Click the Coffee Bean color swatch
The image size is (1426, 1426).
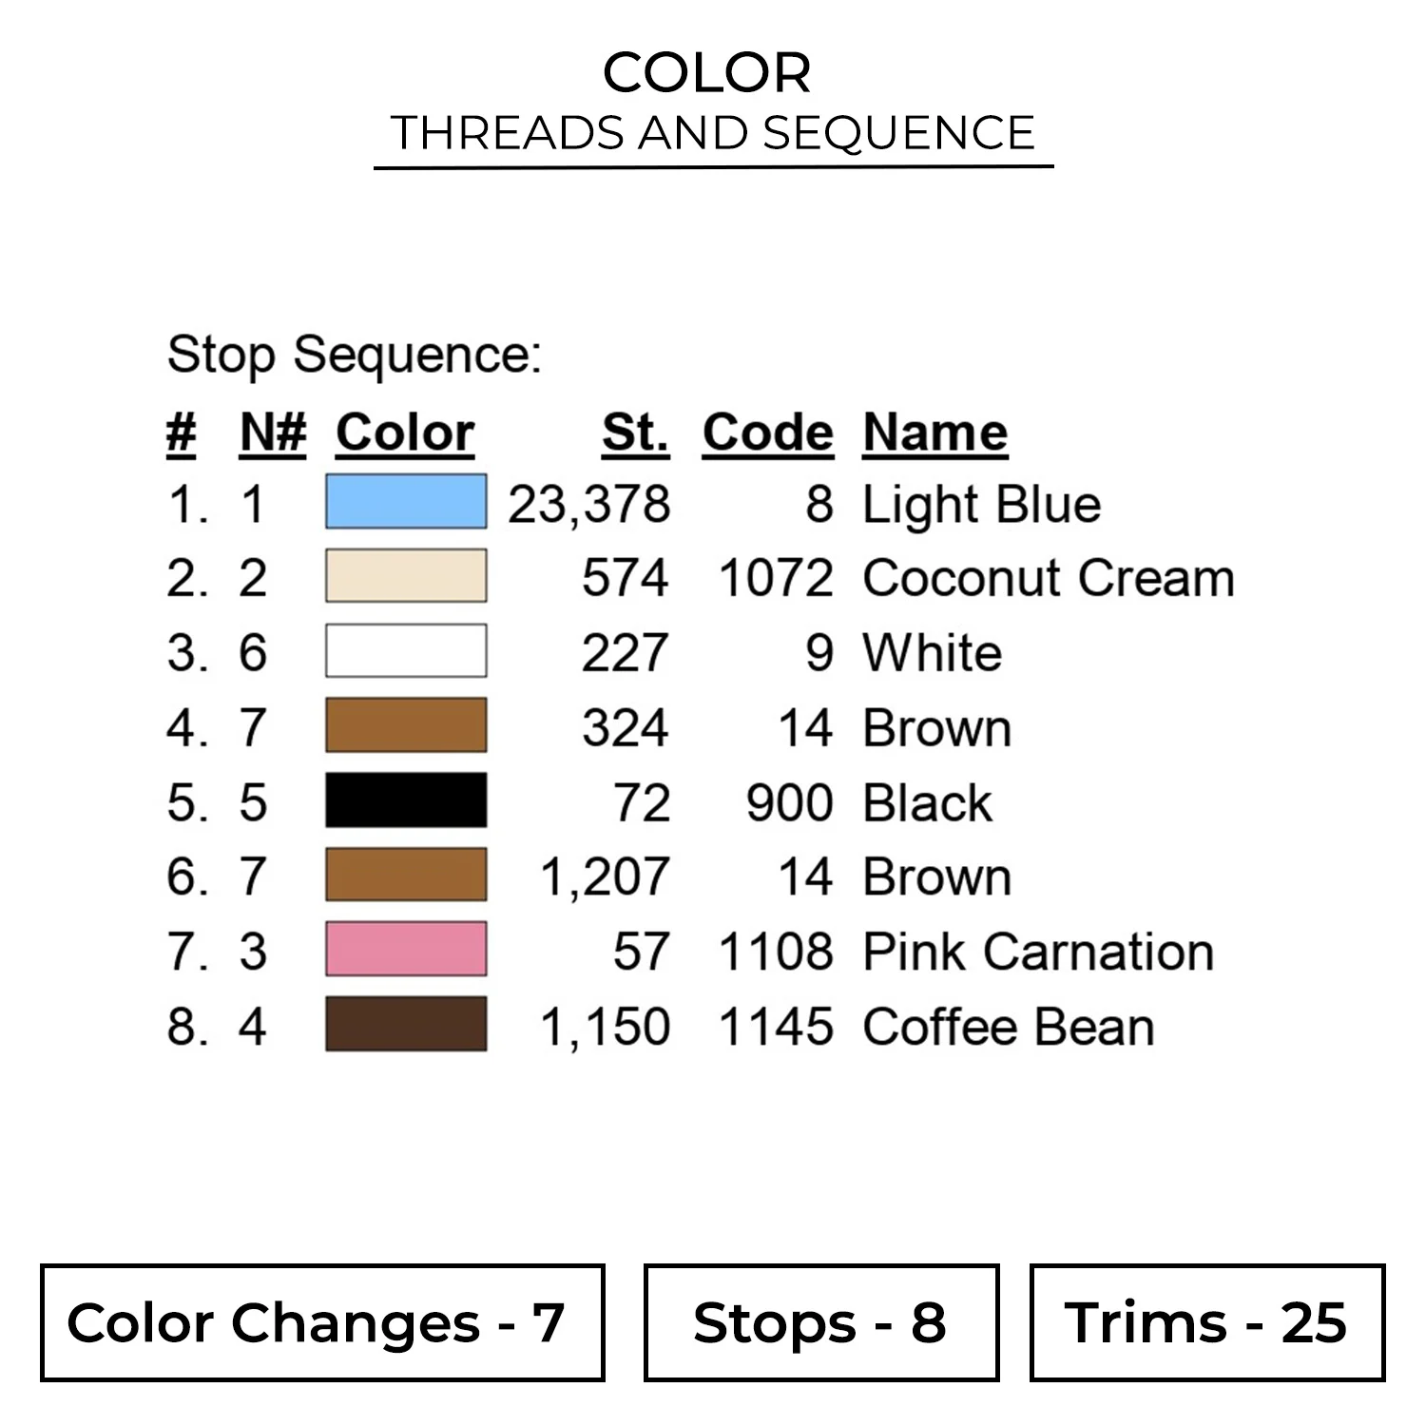406,1025
